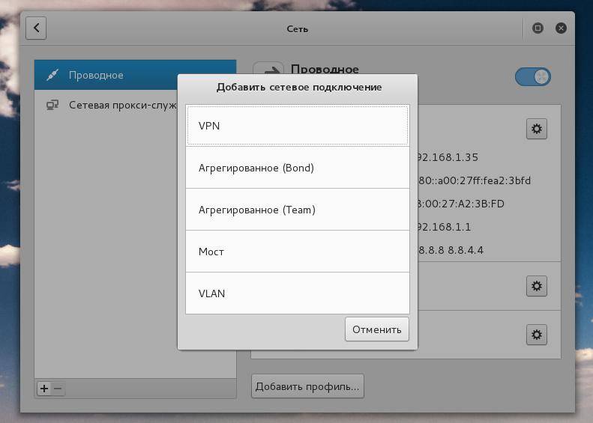Viewport: 593px width, 423px height.
Task: Click the Проводное heading in right panel
Action: pyautogui.click(x=325, y=70)
